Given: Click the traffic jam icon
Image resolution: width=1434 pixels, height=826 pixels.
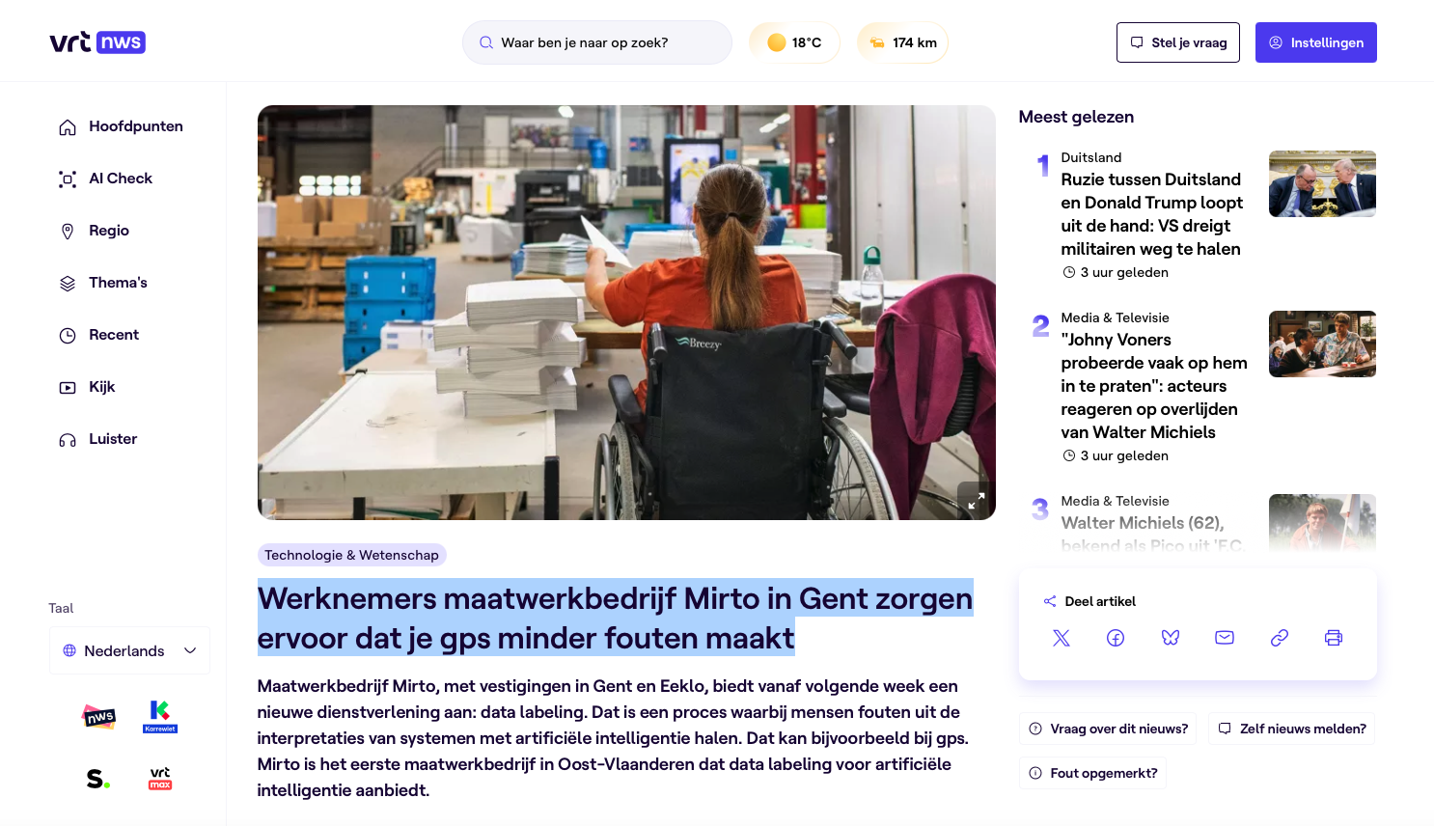Looking at the screenshot, I should [877, 42].
